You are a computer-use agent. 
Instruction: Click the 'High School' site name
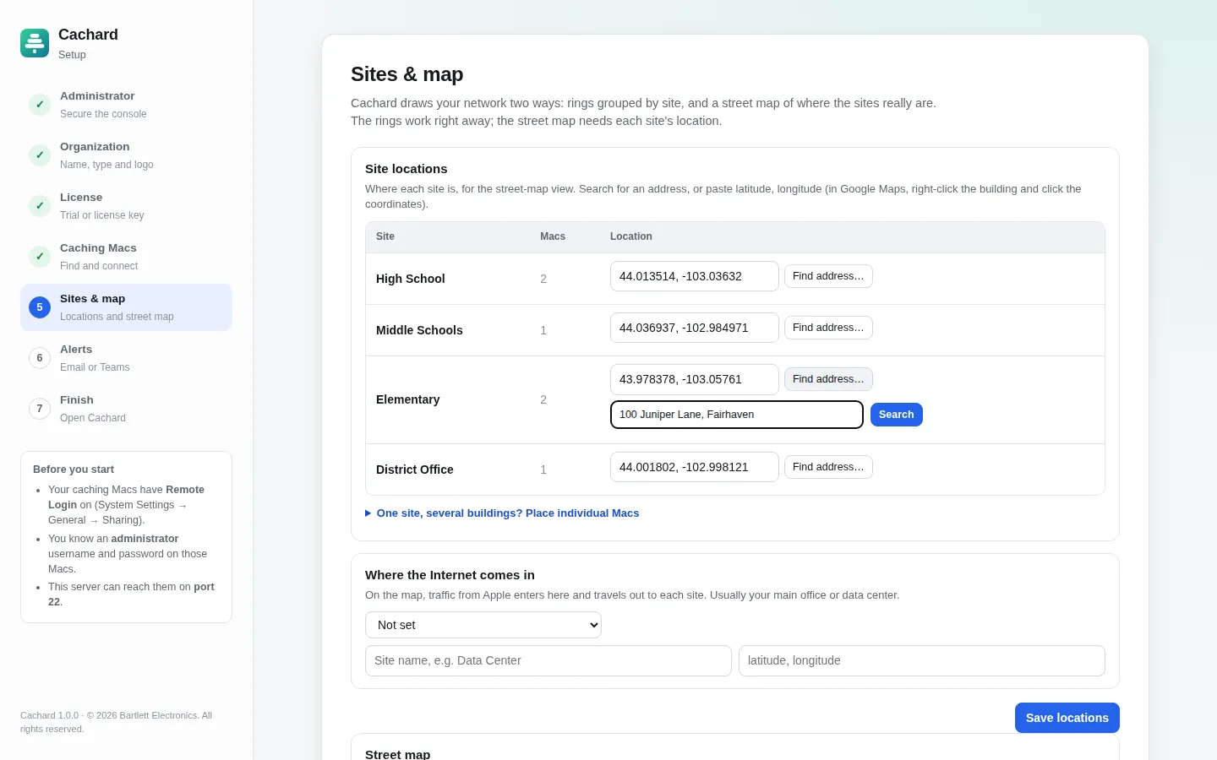point(411,279)
